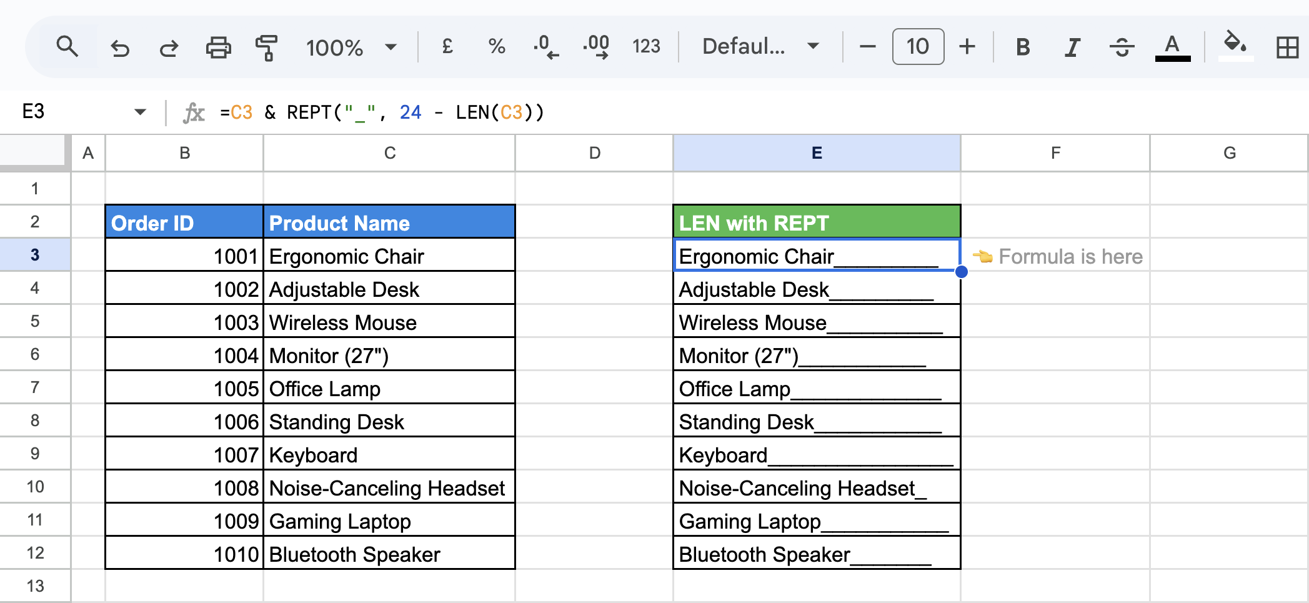Viewport: 1309px width, 603px height.
Task: Toggle strikethrough formatting
Action: [1122, 47]
